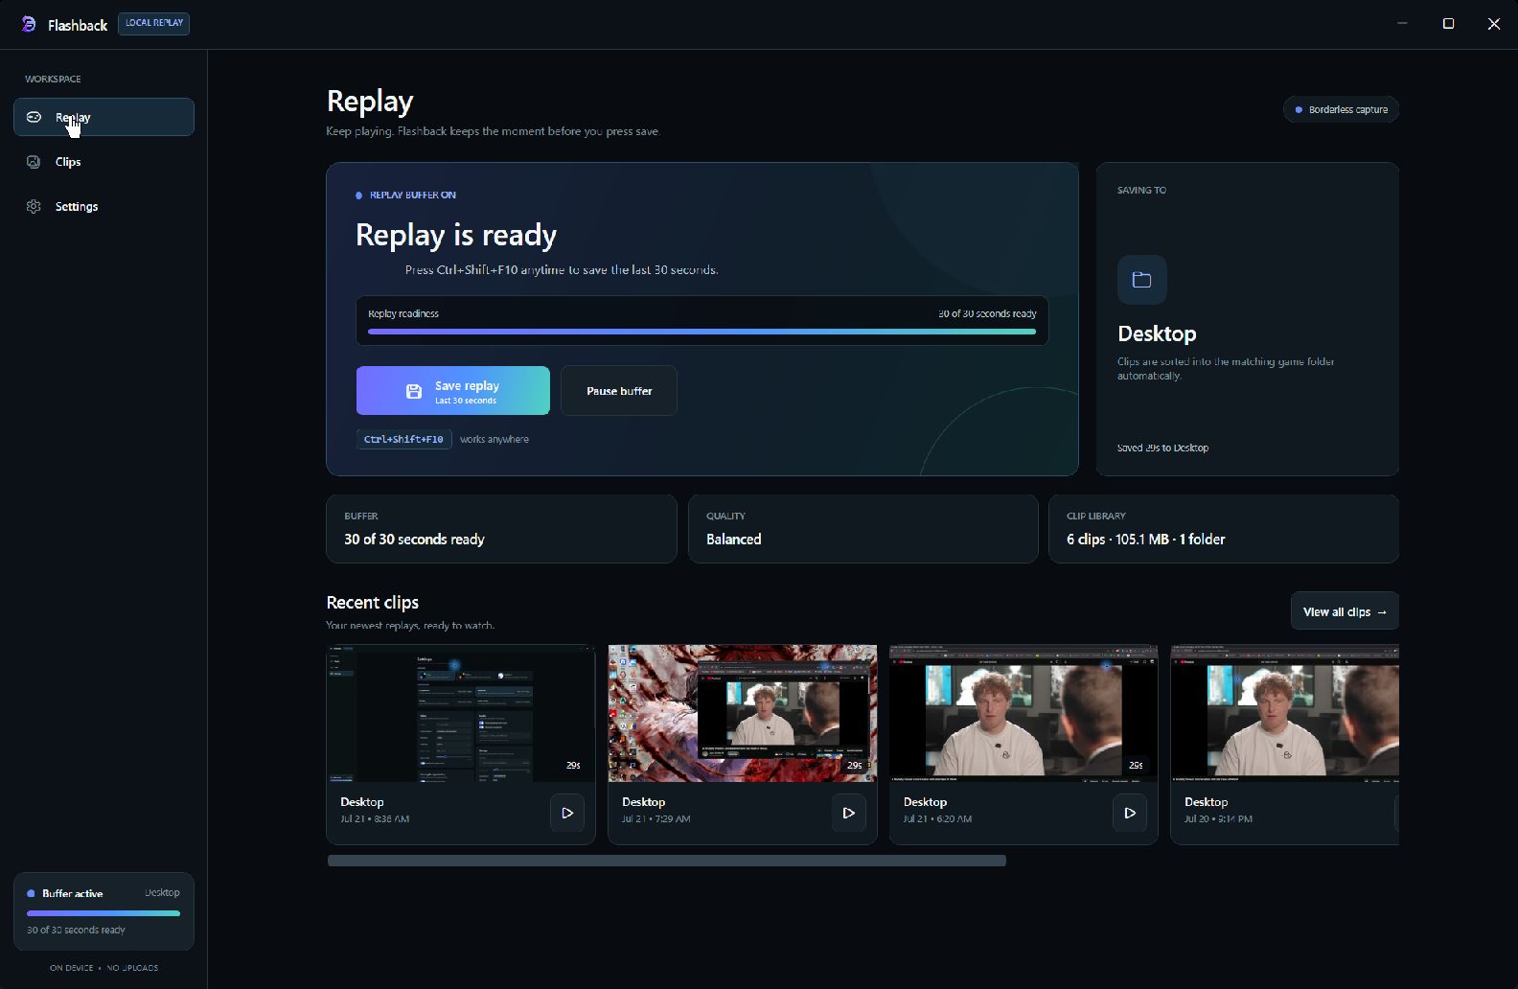Click the Desktop heading in Saving To panel

[x=1157, y=333]
